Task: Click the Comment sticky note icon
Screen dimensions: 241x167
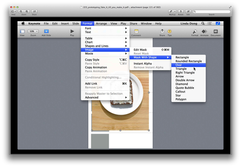Action: point(136,31)
